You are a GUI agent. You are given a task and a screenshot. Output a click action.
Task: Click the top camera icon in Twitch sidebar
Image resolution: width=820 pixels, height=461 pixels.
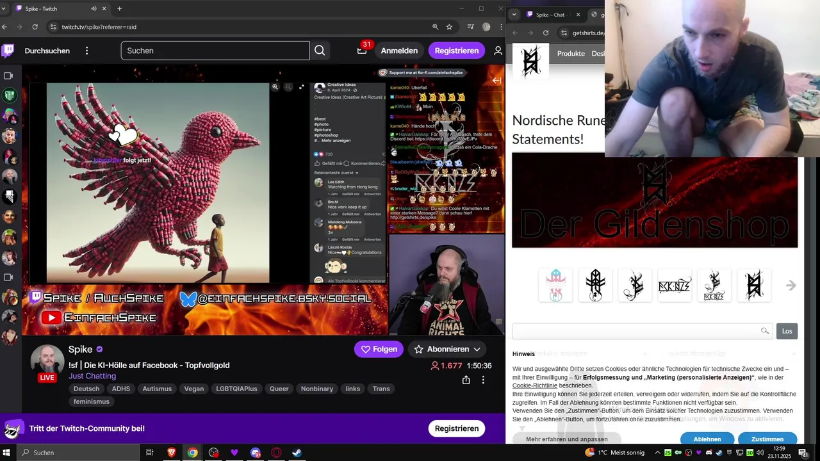coord(8,76)
